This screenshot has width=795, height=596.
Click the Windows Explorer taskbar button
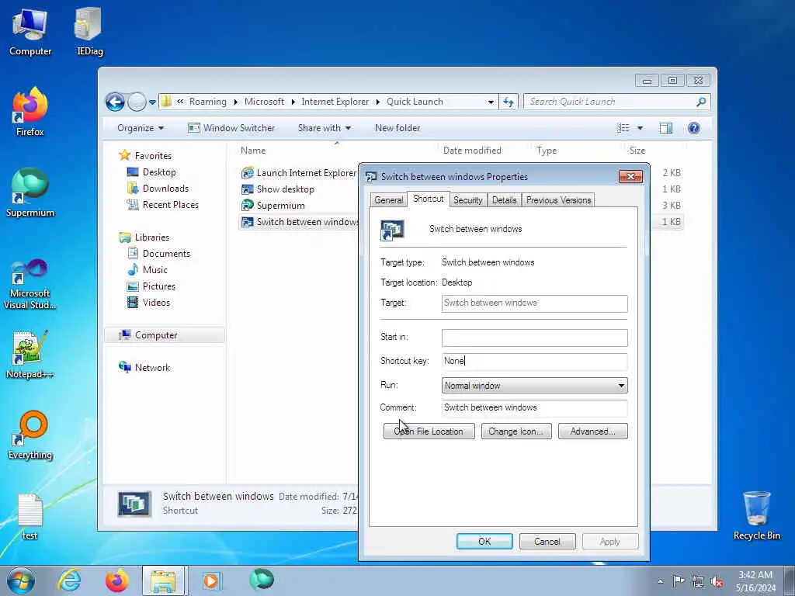click(164, 580)
